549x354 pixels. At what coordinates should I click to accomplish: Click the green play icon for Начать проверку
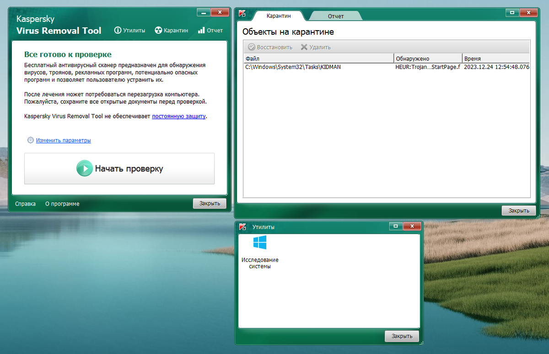[x=85, y=169]
